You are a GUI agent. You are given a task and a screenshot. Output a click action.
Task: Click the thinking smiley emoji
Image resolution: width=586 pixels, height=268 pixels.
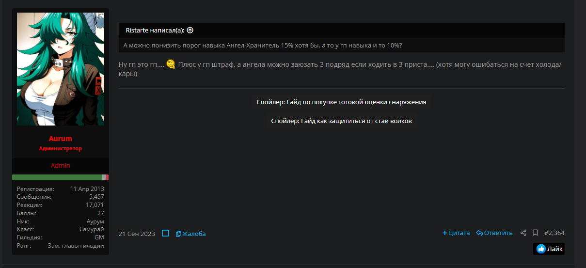pyautogui.click(x=171, y=64)
